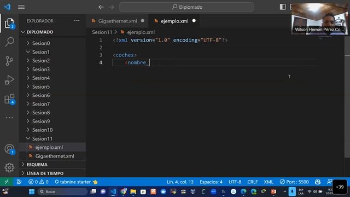Switch to the Gigaethernet.xml tab
The image size is (350, 197).
pos(118,21)
